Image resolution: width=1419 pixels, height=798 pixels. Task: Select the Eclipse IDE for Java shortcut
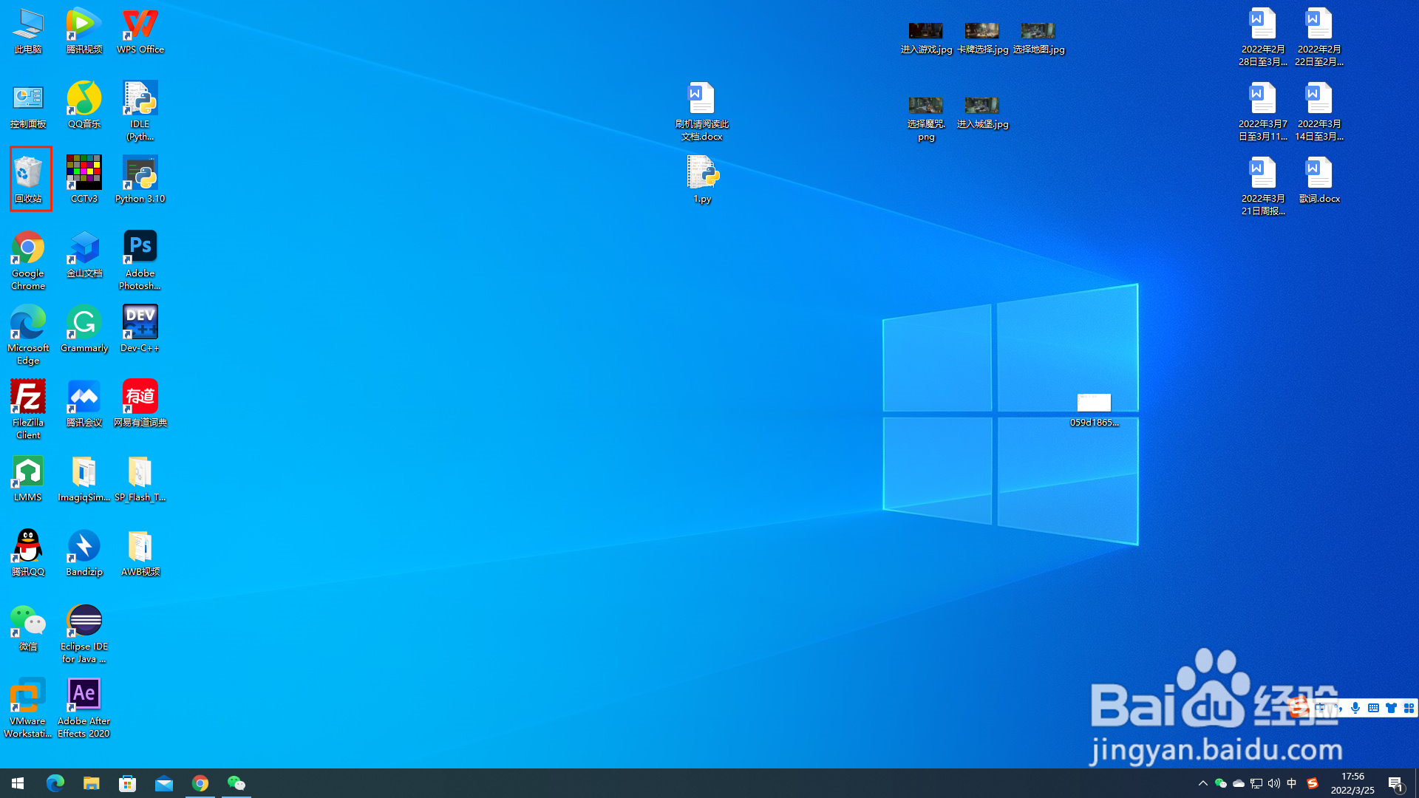tap(84, 634)
